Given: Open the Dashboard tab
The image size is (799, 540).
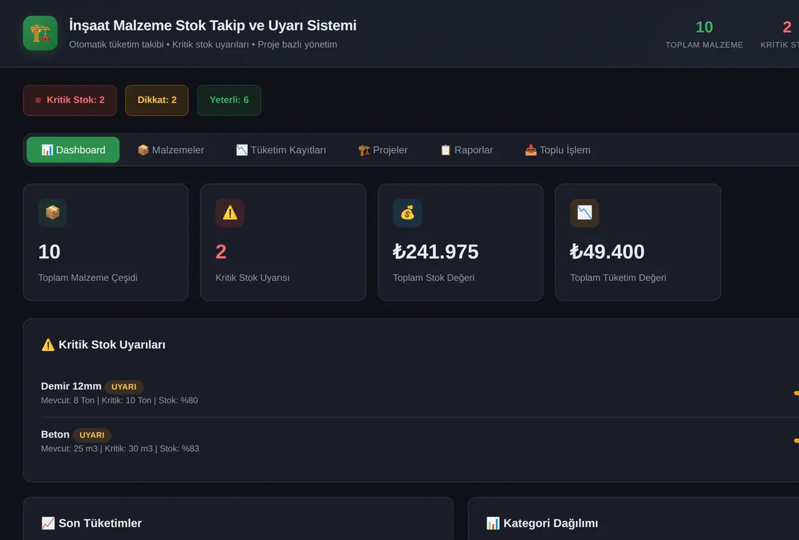Looking at the screenshot, I should pos(73,150).
